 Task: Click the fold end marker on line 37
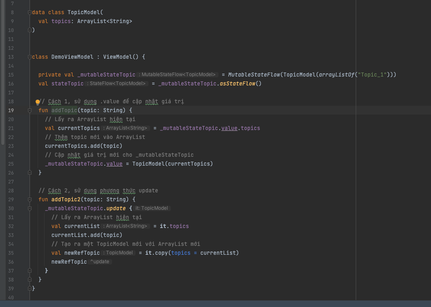click(30, 271)
